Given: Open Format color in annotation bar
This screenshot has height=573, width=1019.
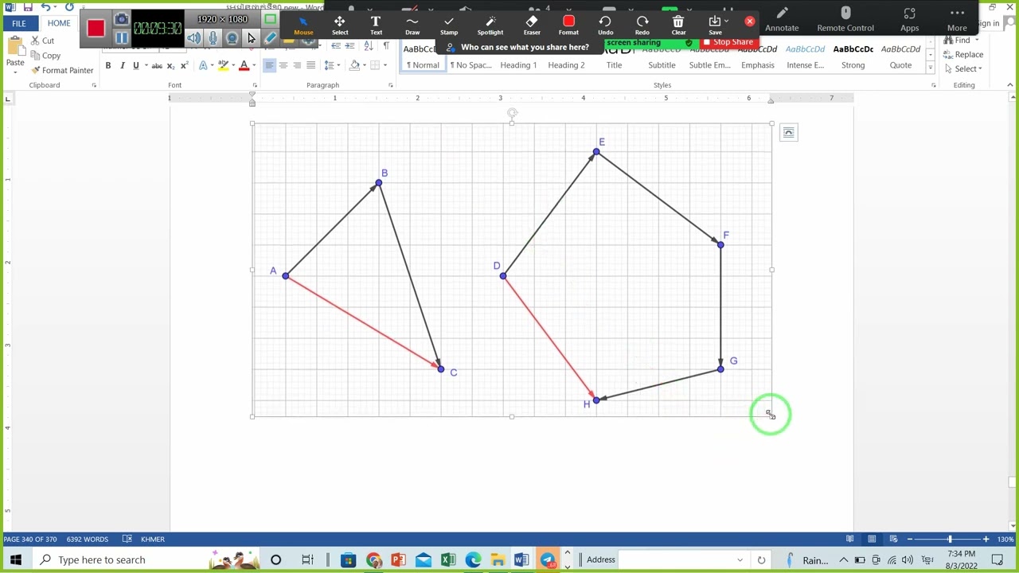Looking at the screenshot, I should (568, 25).
